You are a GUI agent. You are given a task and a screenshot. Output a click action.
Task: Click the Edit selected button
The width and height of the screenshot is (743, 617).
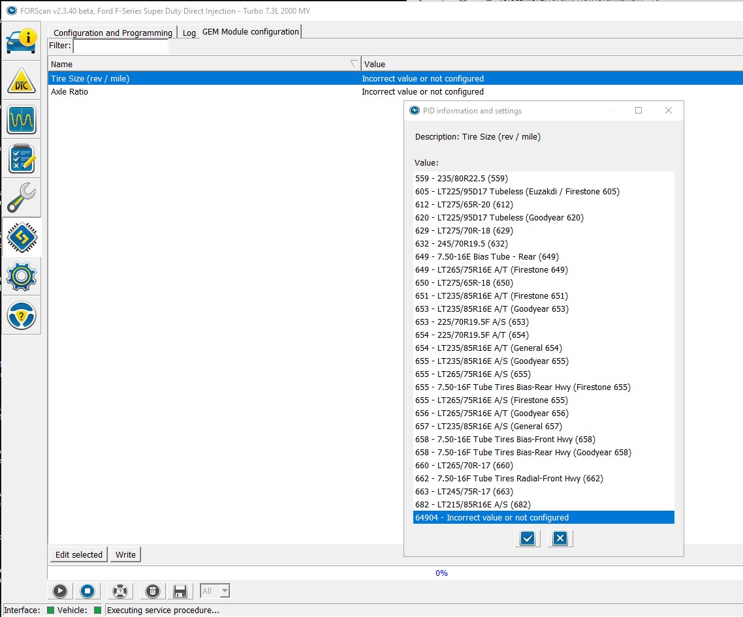(x=78, y=554)
